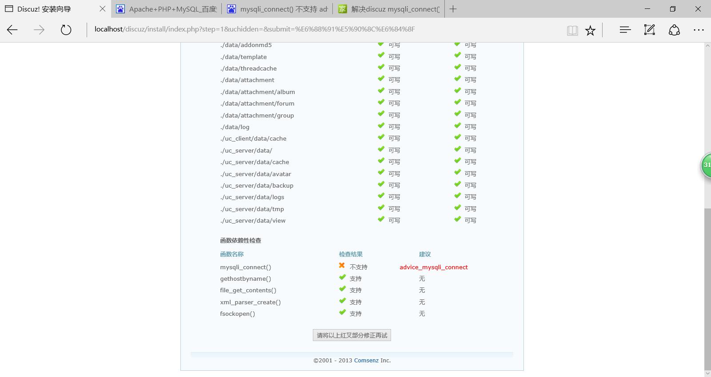Click second green check for ./uc_server/data/cache
Screen dimensions: 711x377
click(457, 161)
